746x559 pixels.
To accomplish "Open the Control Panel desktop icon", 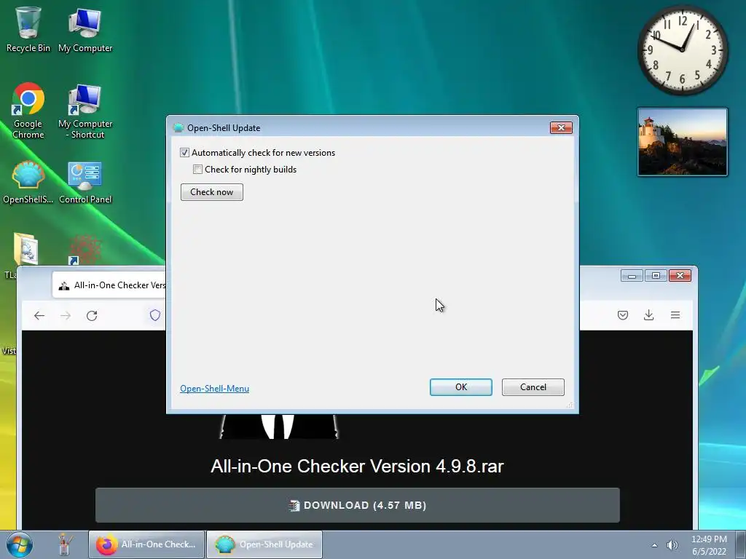I will 85,182.
